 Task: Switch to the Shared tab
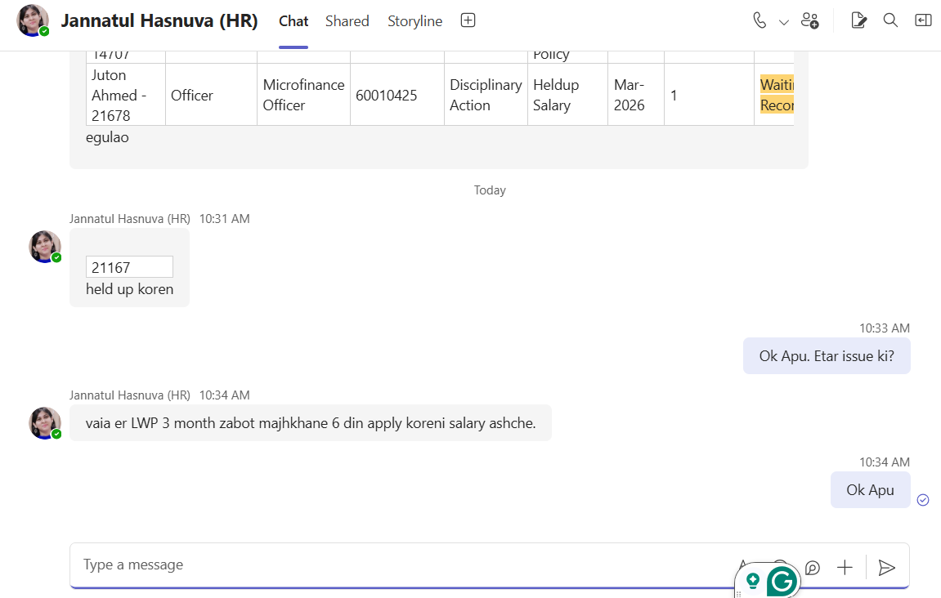pyautogui.click(x=347, y=21)
